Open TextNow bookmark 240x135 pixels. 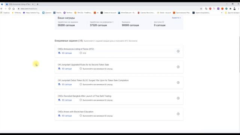click(68, 13)
